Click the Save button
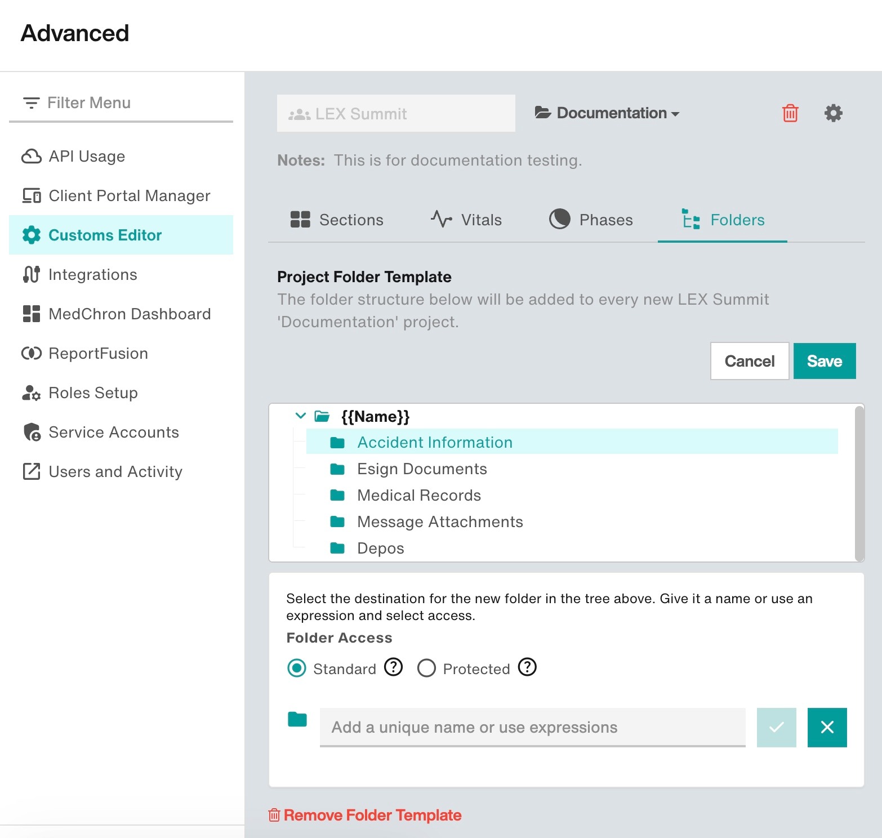Screen dimensions: 882x838 tap(825, 361)
